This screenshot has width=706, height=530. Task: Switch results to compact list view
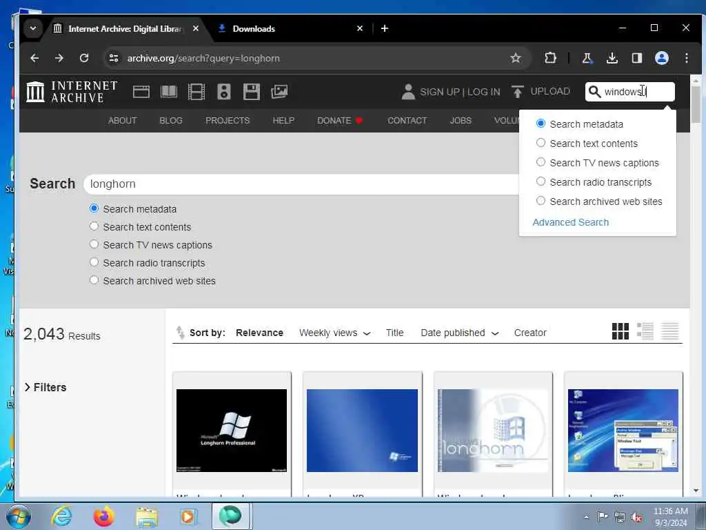(x=669, y=331)
